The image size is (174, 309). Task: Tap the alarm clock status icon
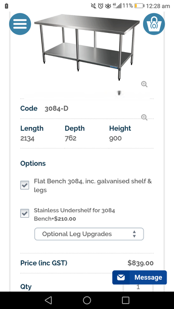click(x=101, y=6)
